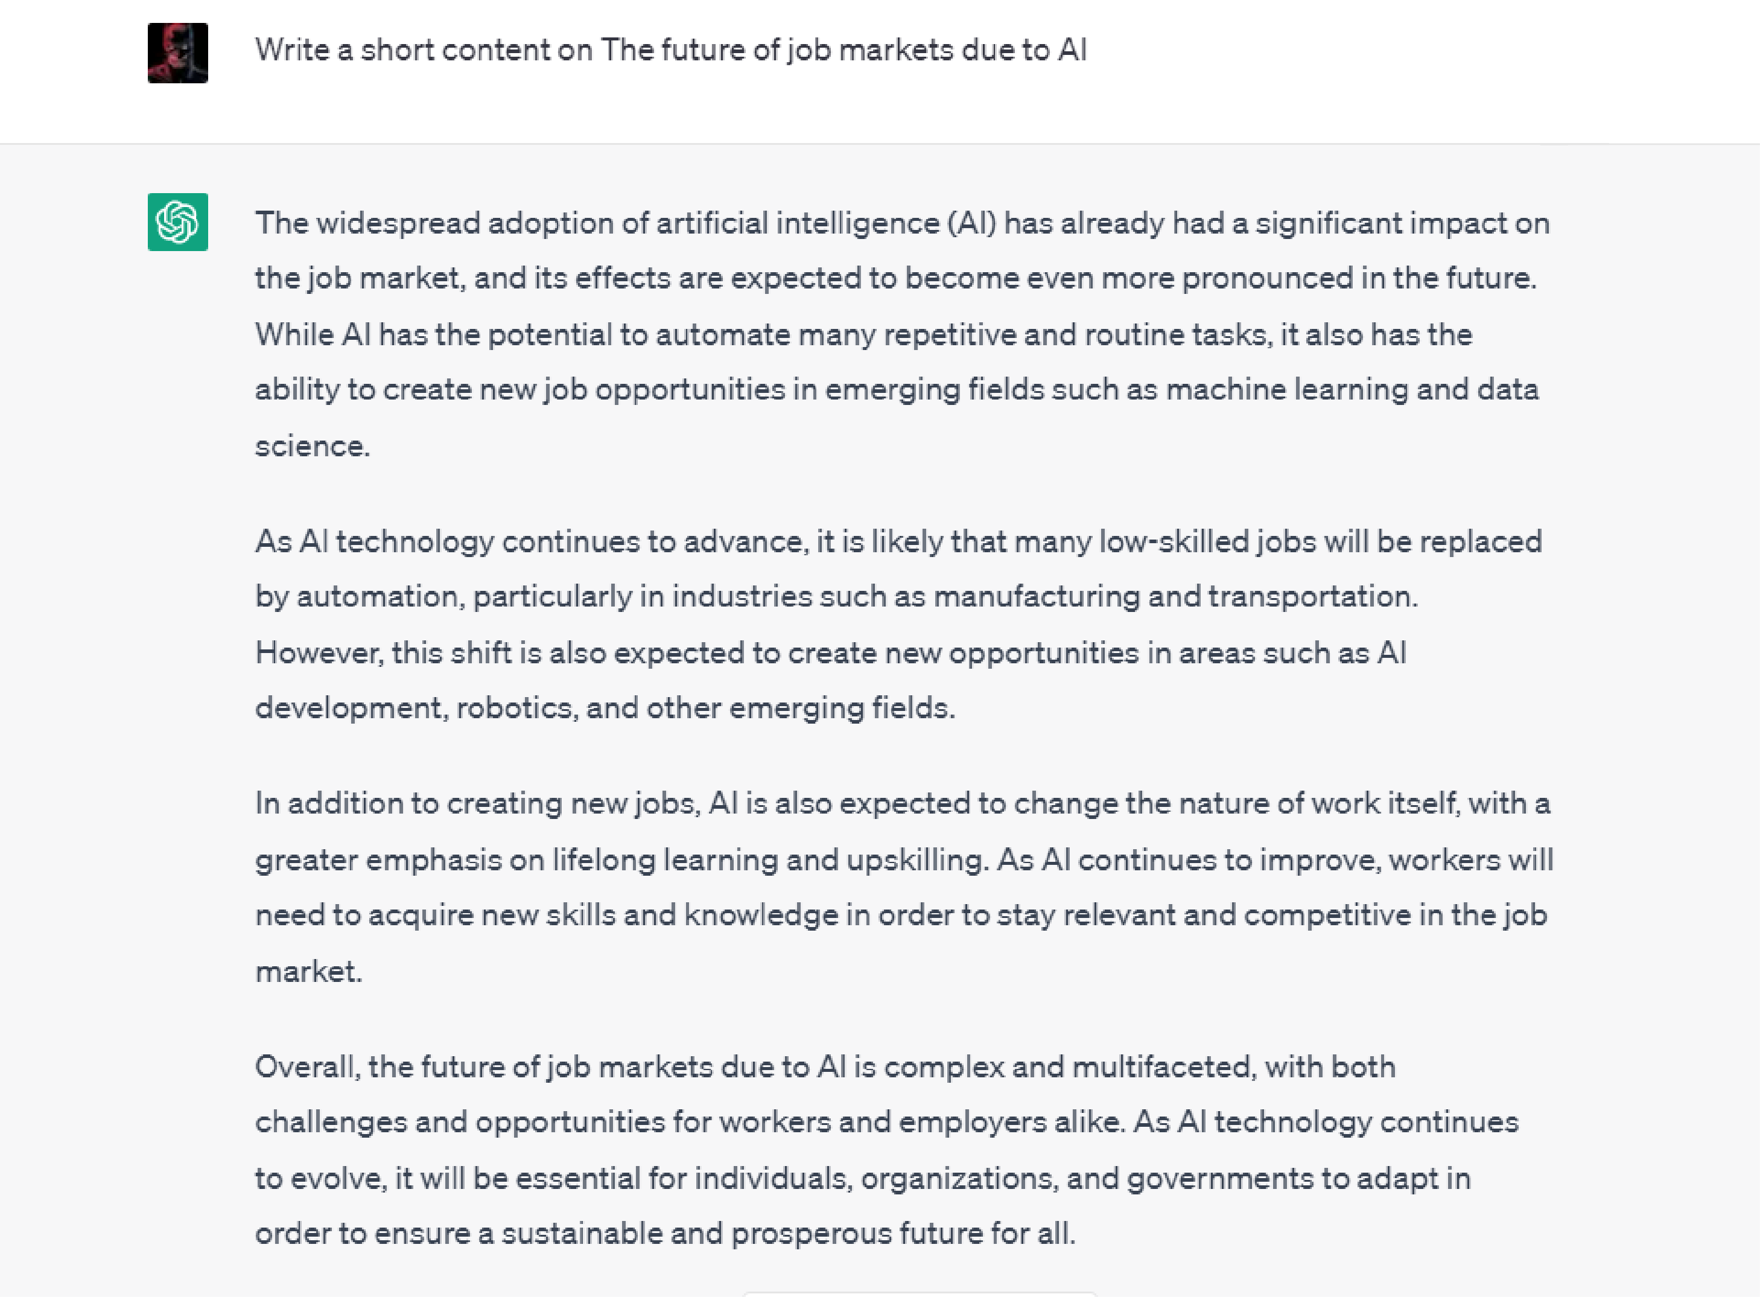Click the word "science." ending the first paragraph
Viewport: 1760px width, 1297px height.
tap(313, 446)
